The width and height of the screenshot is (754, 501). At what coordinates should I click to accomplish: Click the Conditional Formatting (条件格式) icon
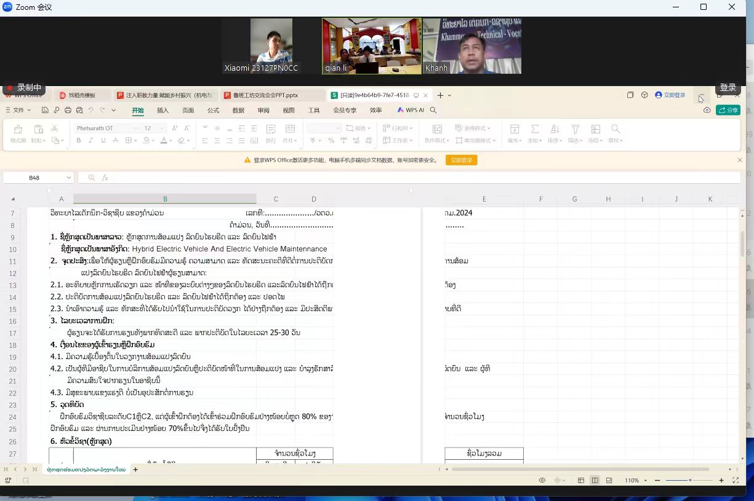tap(437, 129)
